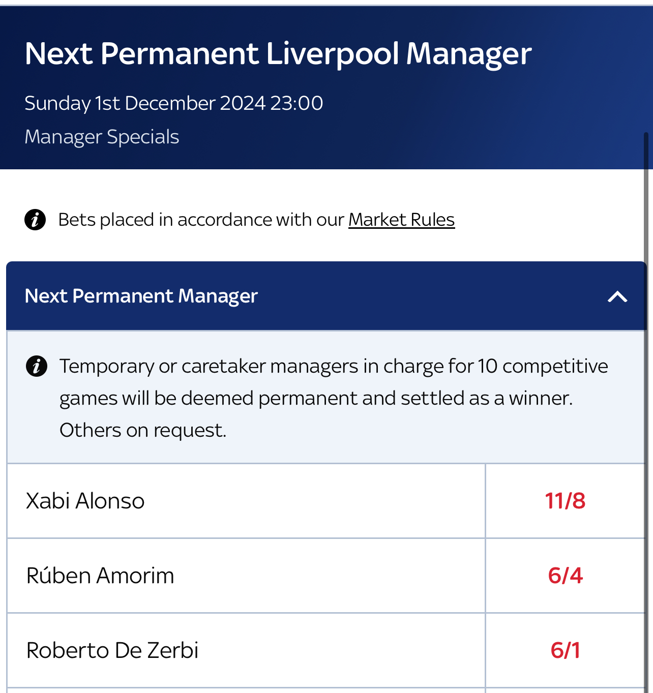Viewport: 653px width, 693px height.
Task: Click the Next Permanent Manager section header
Action: point(326,296)
